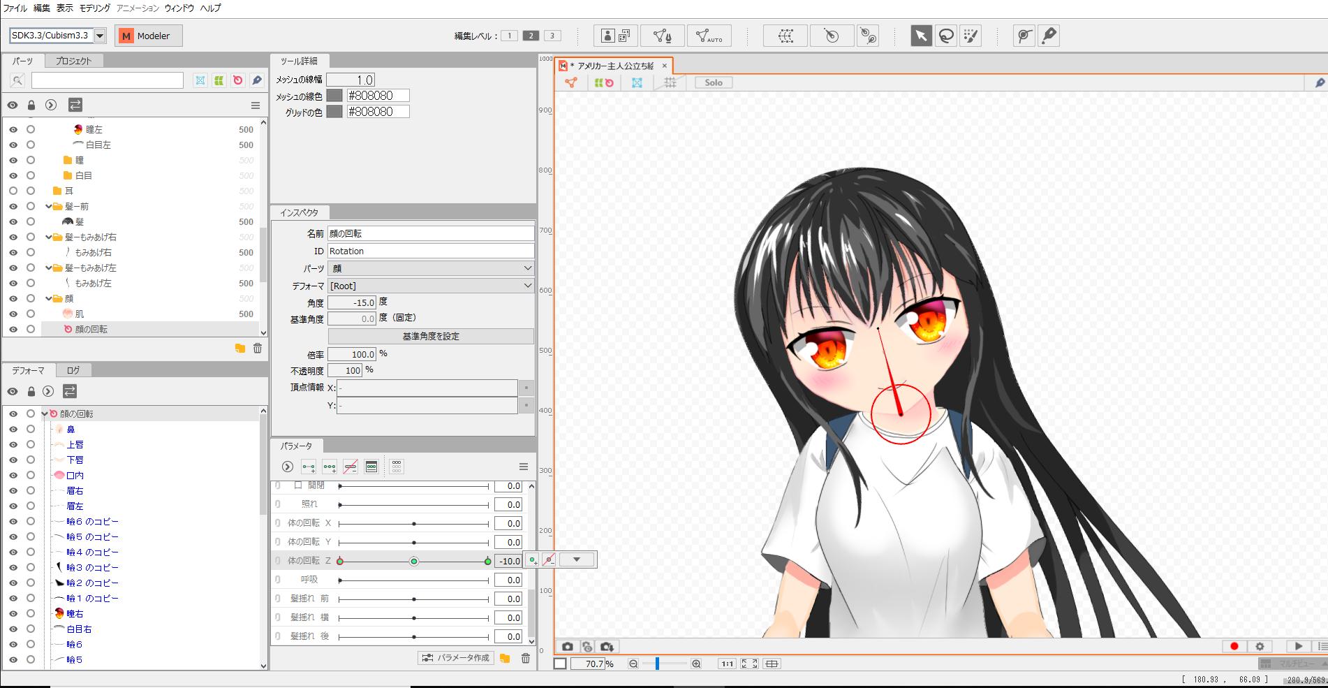Screen dimensions: 1328x688
Task: Click the search icon in parts panel
Action: pos(17,80)
